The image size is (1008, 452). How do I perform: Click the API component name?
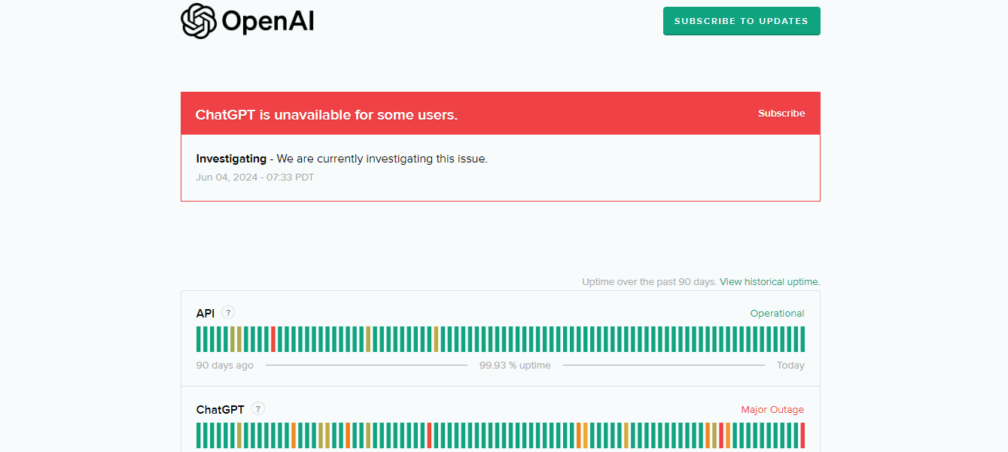tap(206, 314)
